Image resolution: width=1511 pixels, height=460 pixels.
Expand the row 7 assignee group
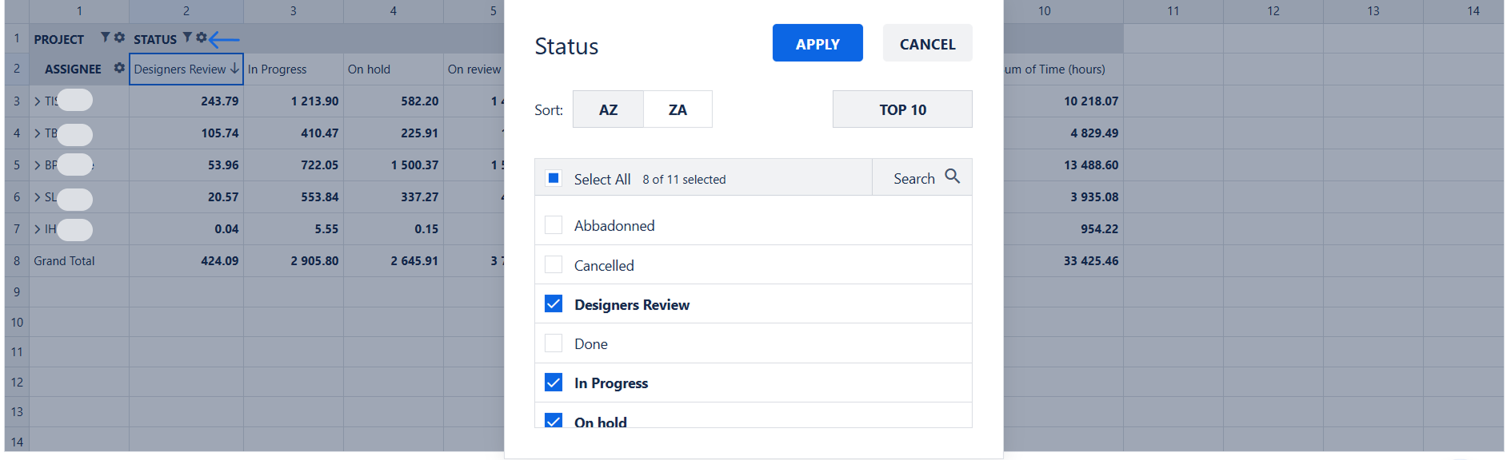(38, 229)
